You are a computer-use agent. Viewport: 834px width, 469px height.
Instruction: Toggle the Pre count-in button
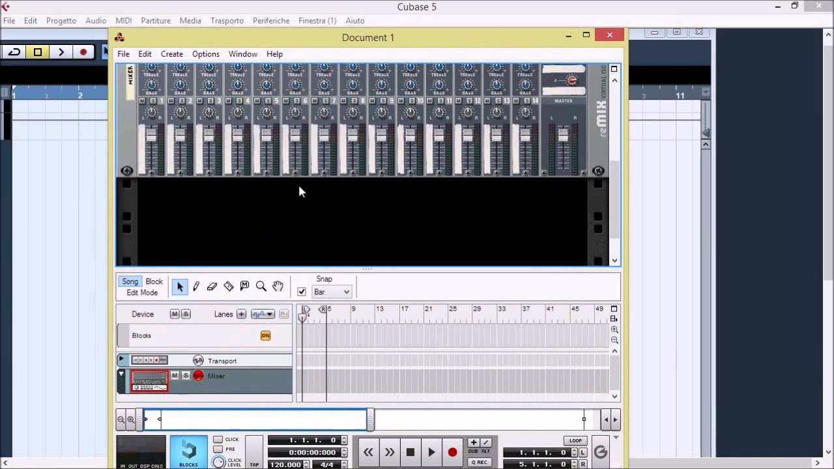click(x=218, y=449)
